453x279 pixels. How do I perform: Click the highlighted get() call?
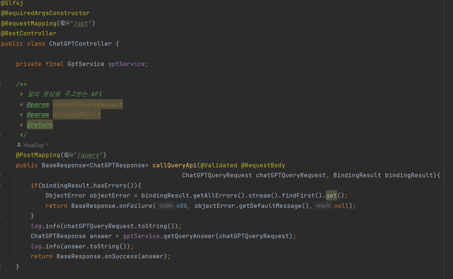pos(332,195)
